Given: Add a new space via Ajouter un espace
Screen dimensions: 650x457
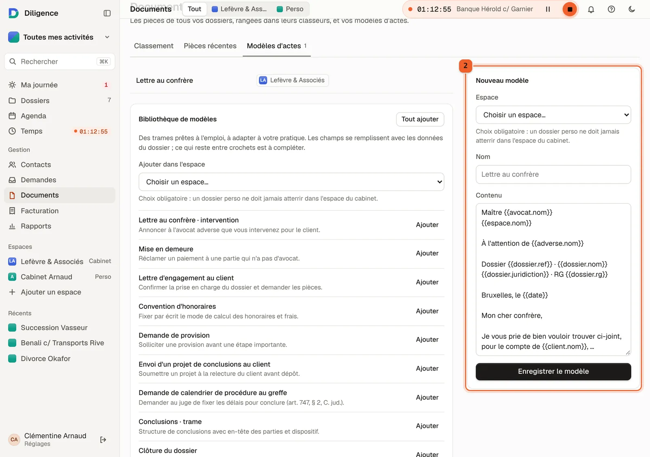Looking at the screenshot, I should (x=60, y=292).
